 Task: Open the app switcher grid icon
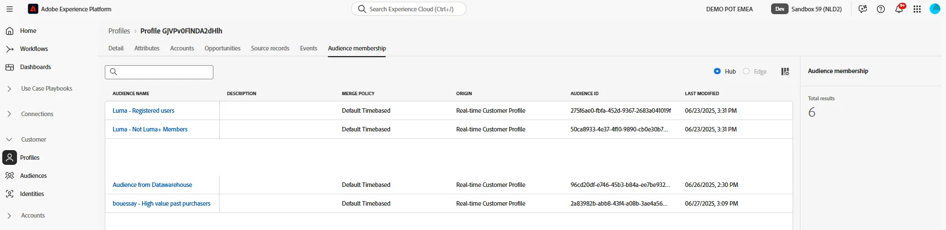coord(917,9)
